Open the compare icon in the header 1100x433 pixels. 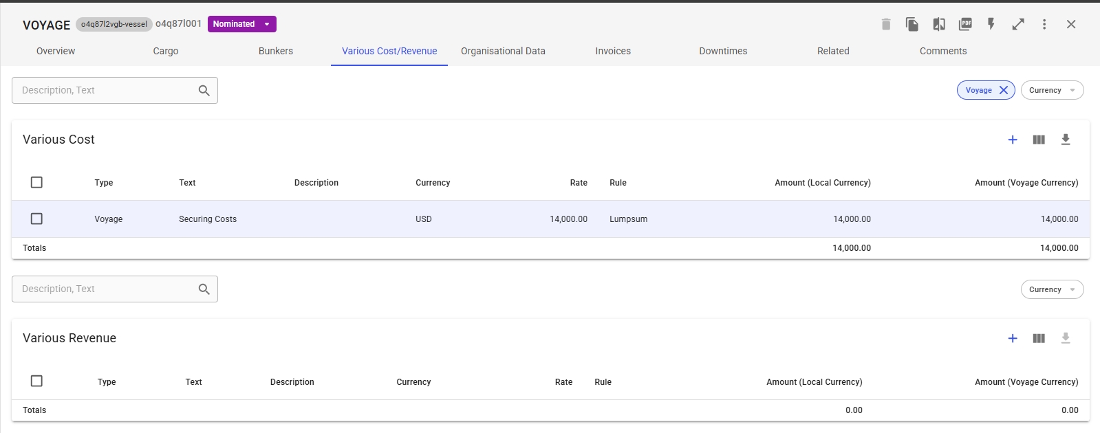(939, 24)
